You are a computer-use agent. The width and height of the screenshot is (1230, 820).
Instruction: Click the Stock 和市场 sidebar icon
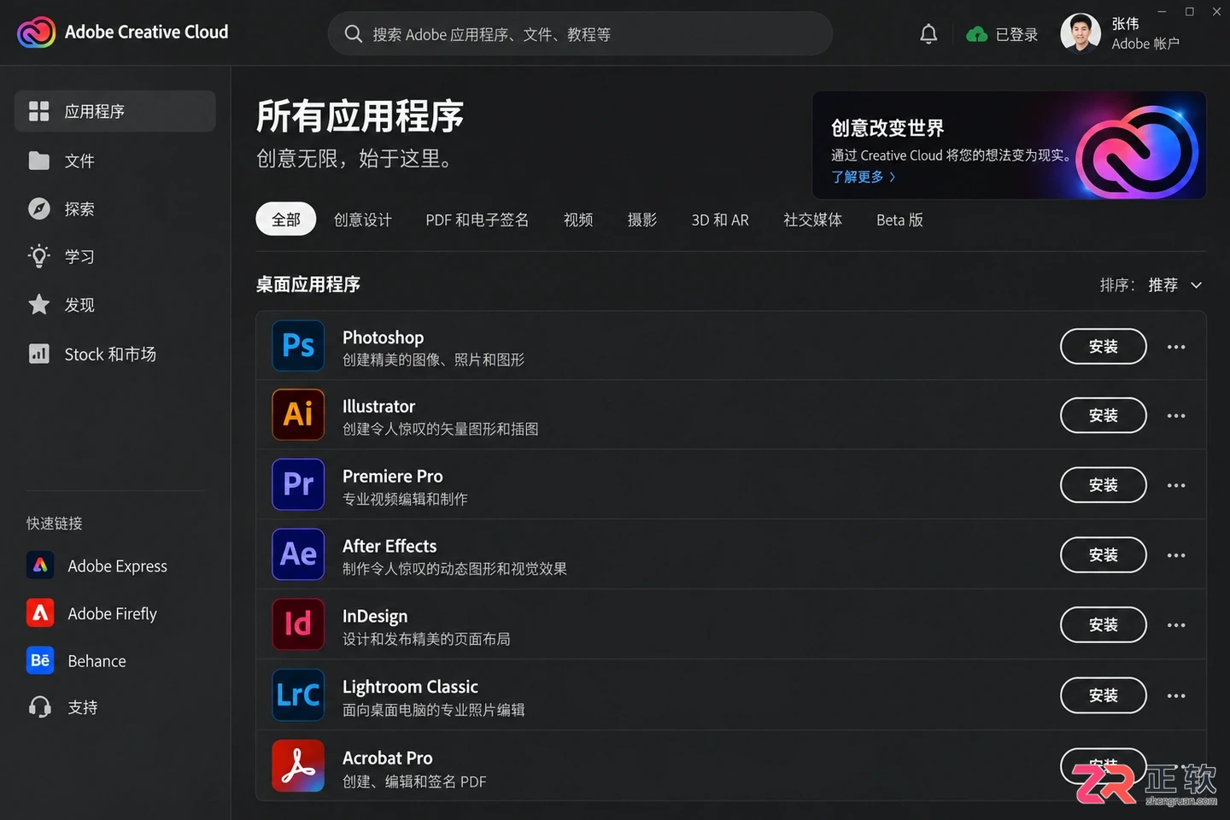tap(39, 354)
